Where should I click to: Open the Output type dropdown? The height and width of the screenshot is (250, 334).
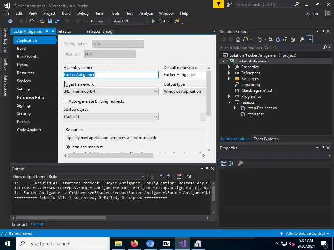click(185, 91)
